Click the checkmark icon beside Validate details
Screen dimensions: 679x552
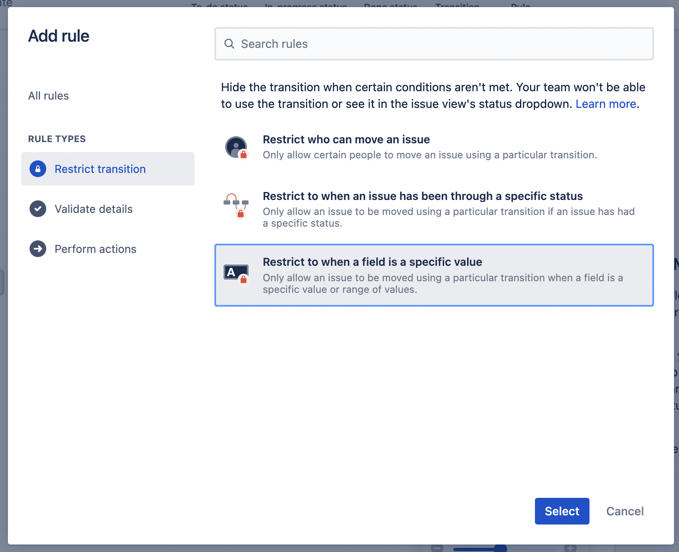click(38, 209)
